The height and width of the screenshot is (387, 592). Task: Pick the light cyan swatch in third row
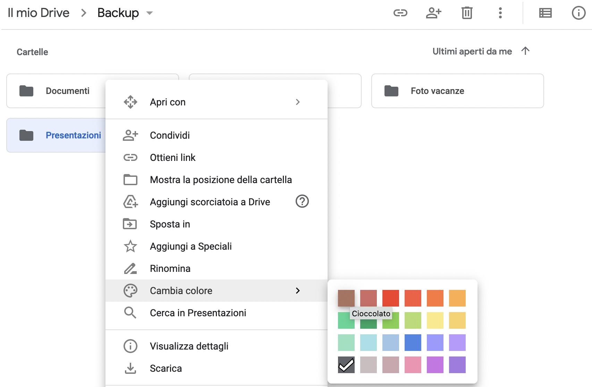coord(369,343)
